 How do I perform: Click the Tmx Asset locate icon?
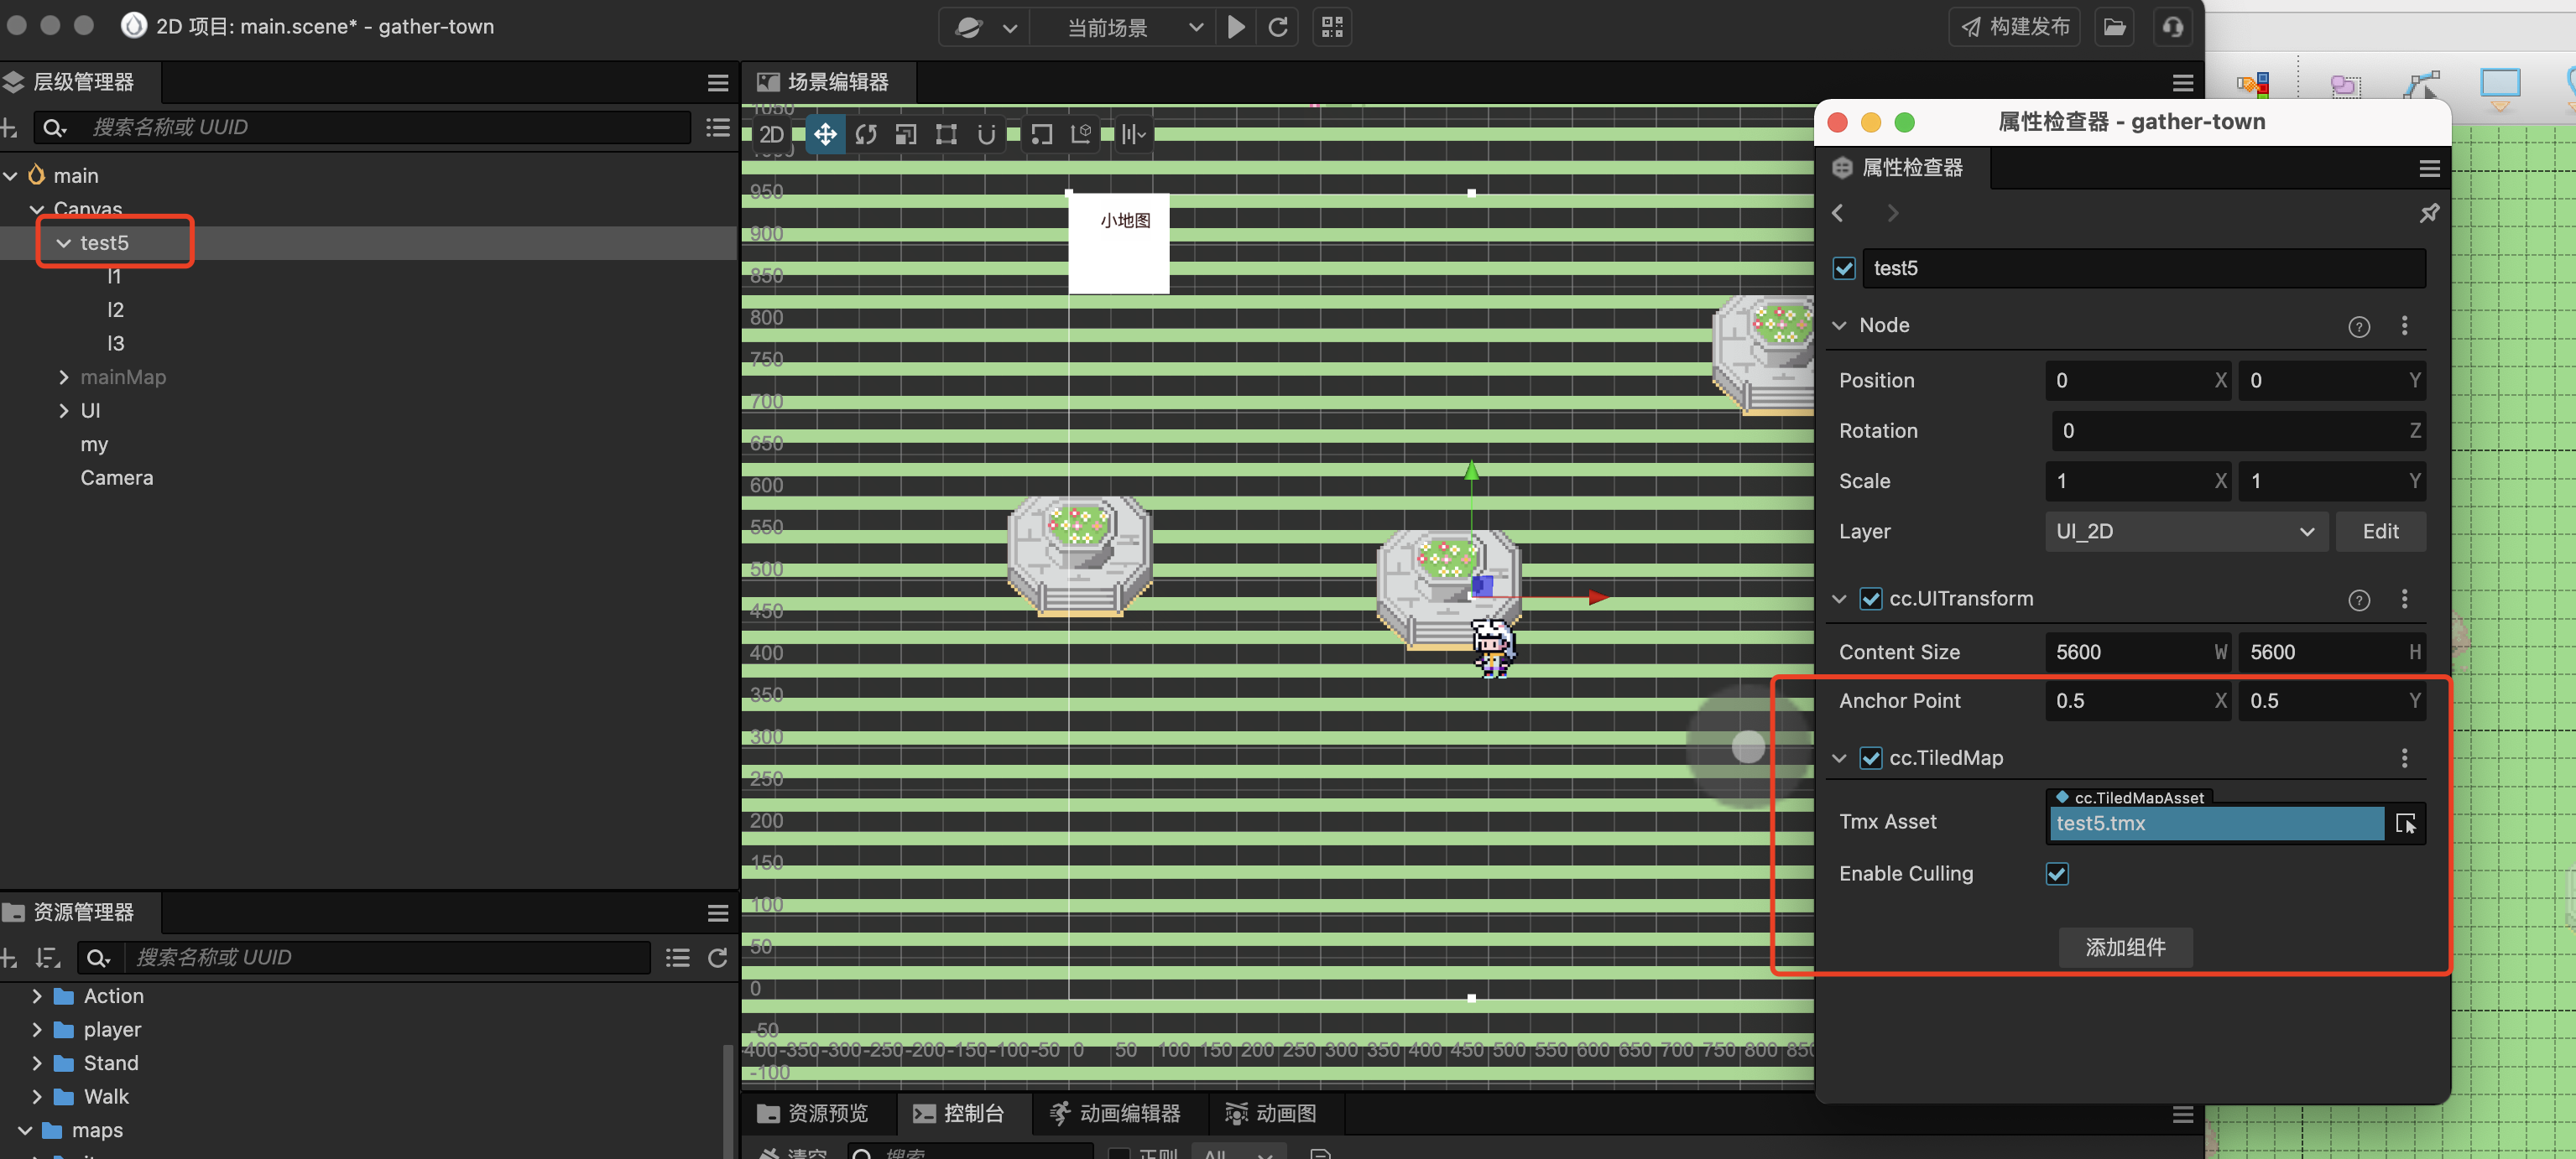(x=2405, y=824)
